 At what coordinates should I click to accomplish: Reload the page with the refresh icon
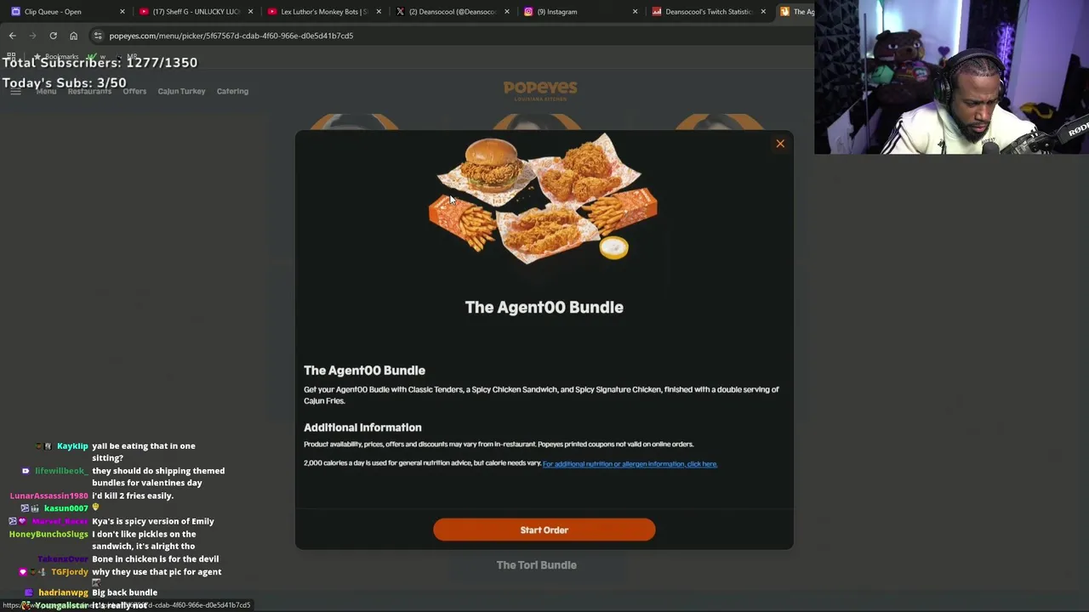53,36
